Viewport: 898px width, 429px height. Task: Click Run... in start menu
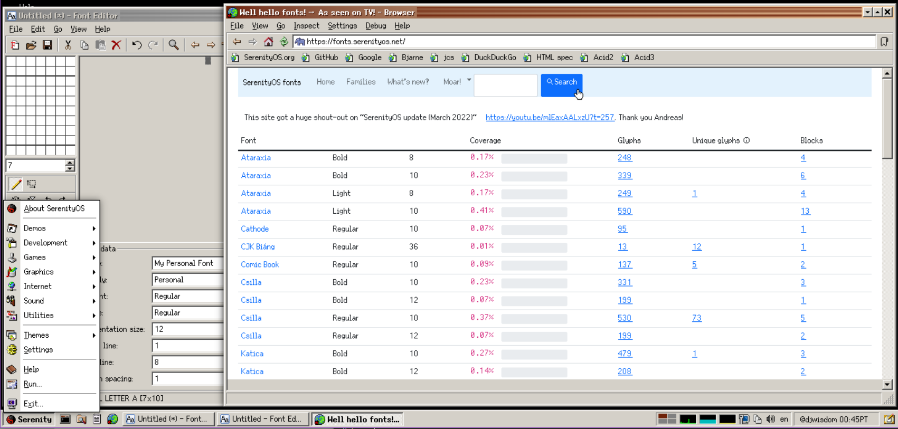(52, 384)
